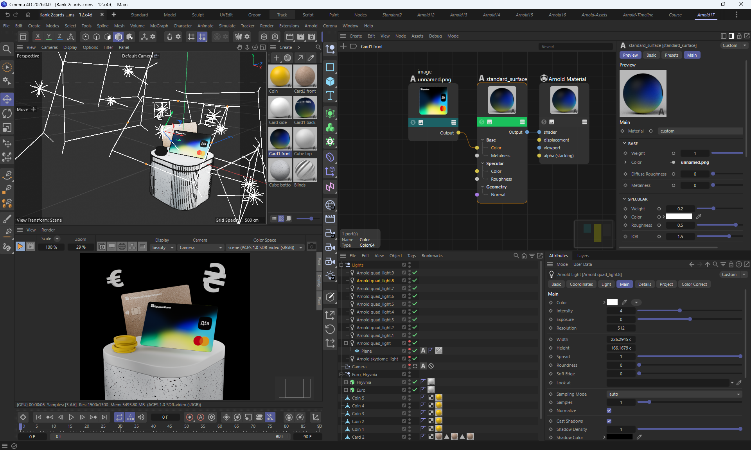This screenshot has width=751, height=450.
Task: Select the Rotate tool in left toolbar
Action: (x=7, y=113)
